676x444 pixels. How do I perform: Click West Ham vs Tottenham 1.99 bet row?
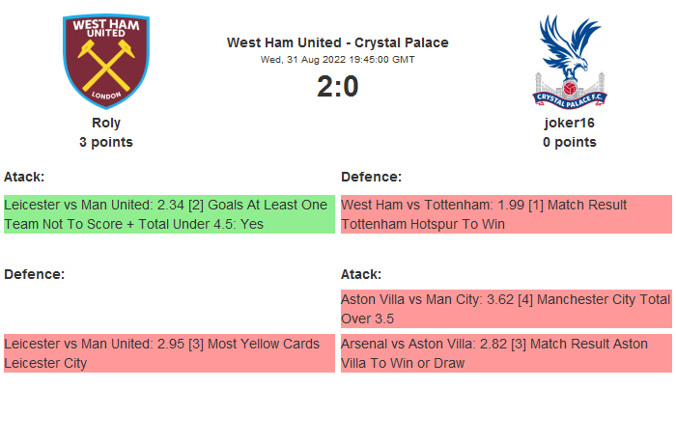point(505,214)
